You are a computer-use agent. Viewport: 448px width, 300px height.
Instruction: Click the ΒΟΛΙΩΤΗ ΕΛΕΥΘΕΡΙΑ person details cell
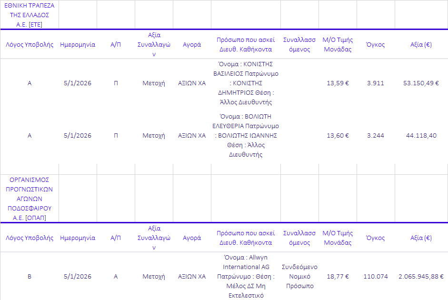pyautogui.click(x=246, y=135)
